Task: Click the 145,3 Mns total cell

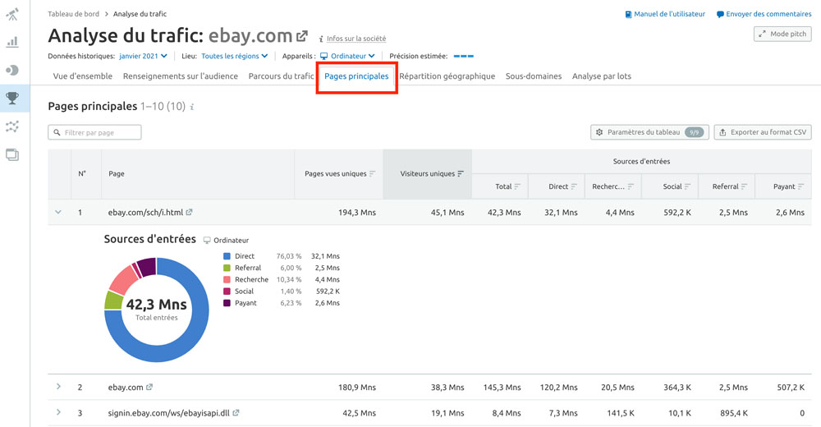Action: pyautogui.click(x=502, y=388)
